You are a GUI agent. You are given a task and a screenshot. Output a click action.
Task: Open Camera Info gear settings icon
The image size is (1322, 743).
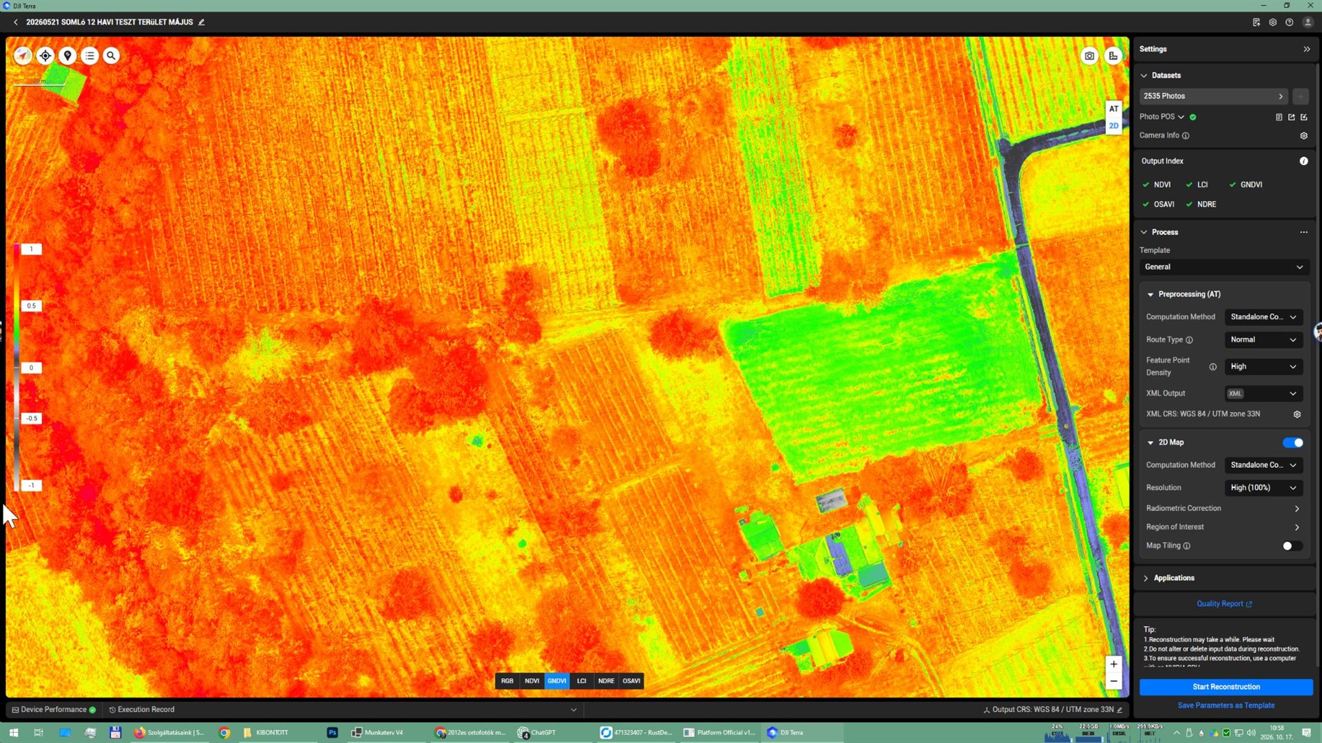pos(1303,136)
